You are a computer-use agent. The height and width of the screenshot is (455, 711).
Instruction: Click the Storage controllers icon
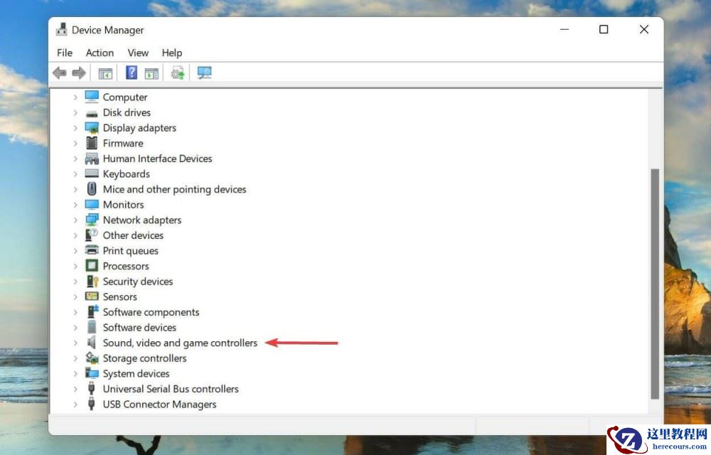(92, 358)
